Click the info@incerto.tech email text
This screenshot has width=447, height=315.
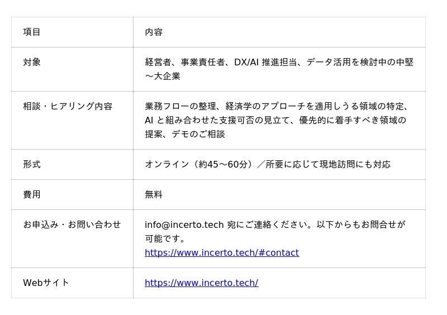tap(184, 225)
